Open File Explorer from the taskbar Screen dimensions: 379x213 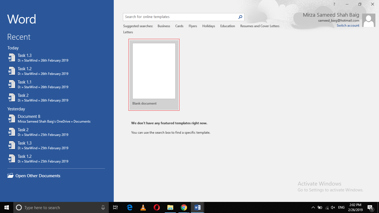click(170, 207)
